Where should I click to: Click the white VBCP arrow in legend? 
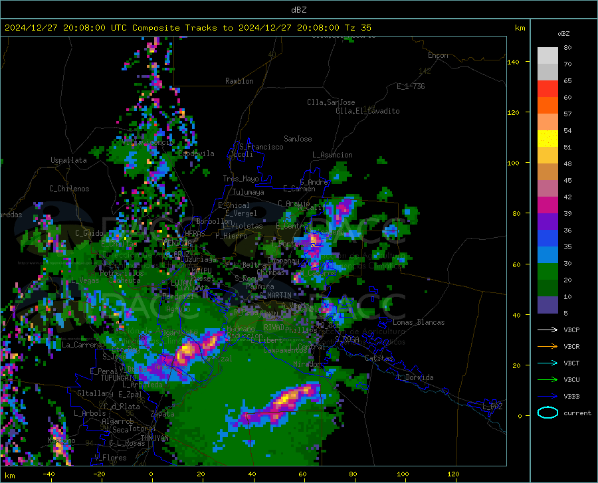point(548,330)
